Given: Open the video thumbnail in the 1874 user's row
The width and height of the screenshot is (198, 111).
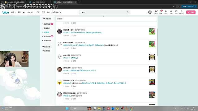Looking at the screenshot, I should 152,82.
